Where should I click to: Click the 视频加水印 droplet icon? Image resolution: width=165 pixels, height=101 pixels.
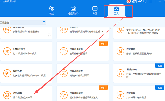pos(120,73)
